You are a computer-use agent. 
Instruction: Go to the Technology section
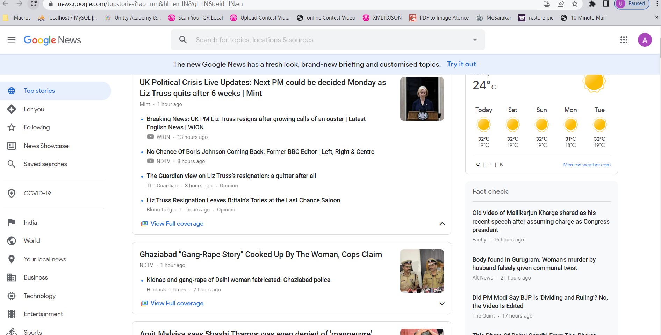tap(39, 296)
